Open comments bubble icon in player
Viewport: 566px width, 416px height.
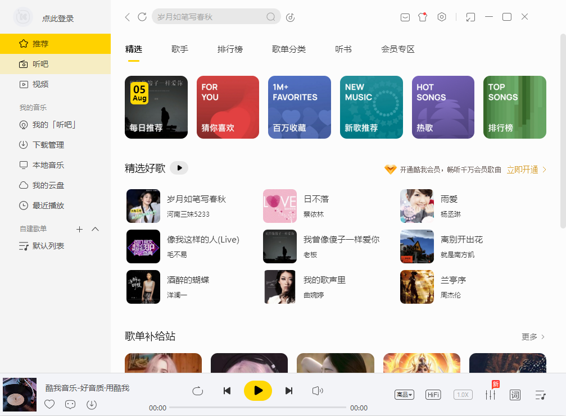tap(70, 404)
